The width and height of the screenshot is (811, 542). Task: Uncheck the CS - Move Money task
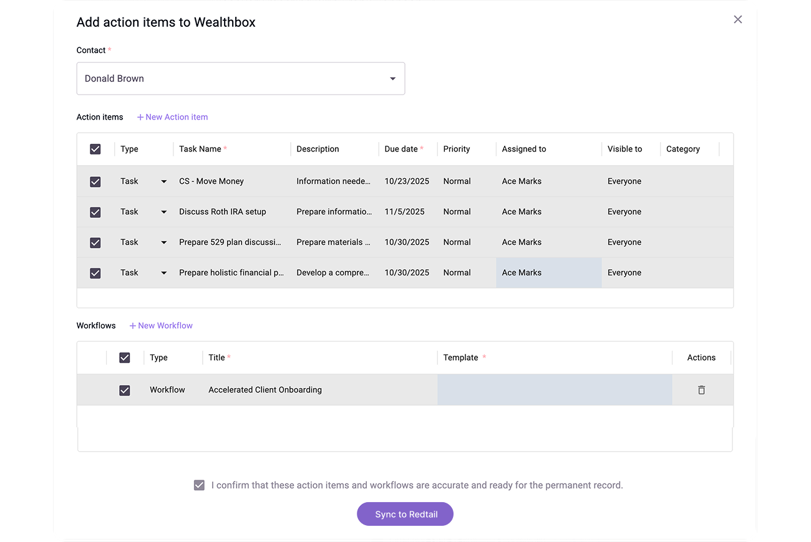tap(95, 182)
